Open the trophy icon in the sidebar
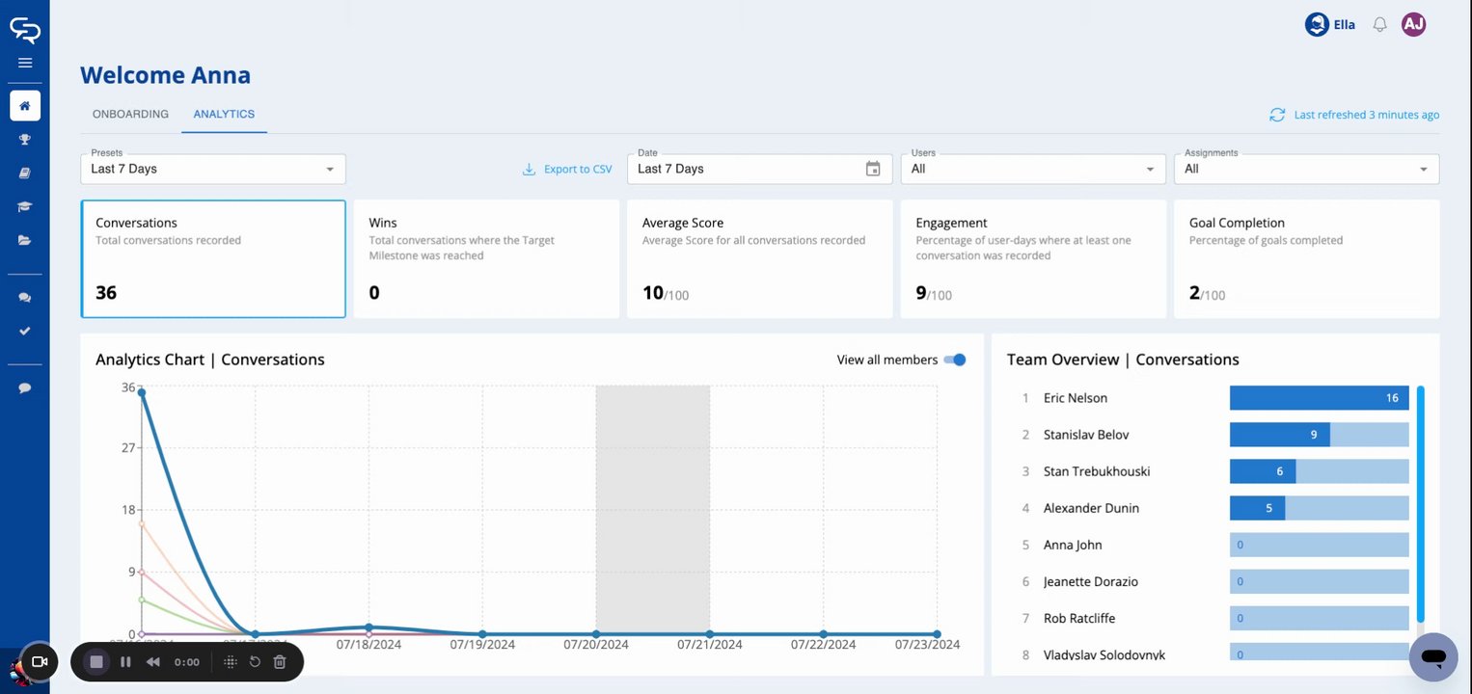Viewport: 1472px width, 694px height. (x=25, y=140)
